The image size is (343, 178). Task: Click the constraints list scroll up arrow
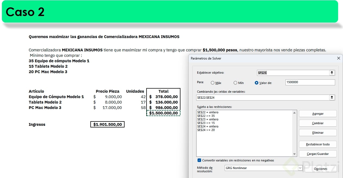(x=294, y=113)
